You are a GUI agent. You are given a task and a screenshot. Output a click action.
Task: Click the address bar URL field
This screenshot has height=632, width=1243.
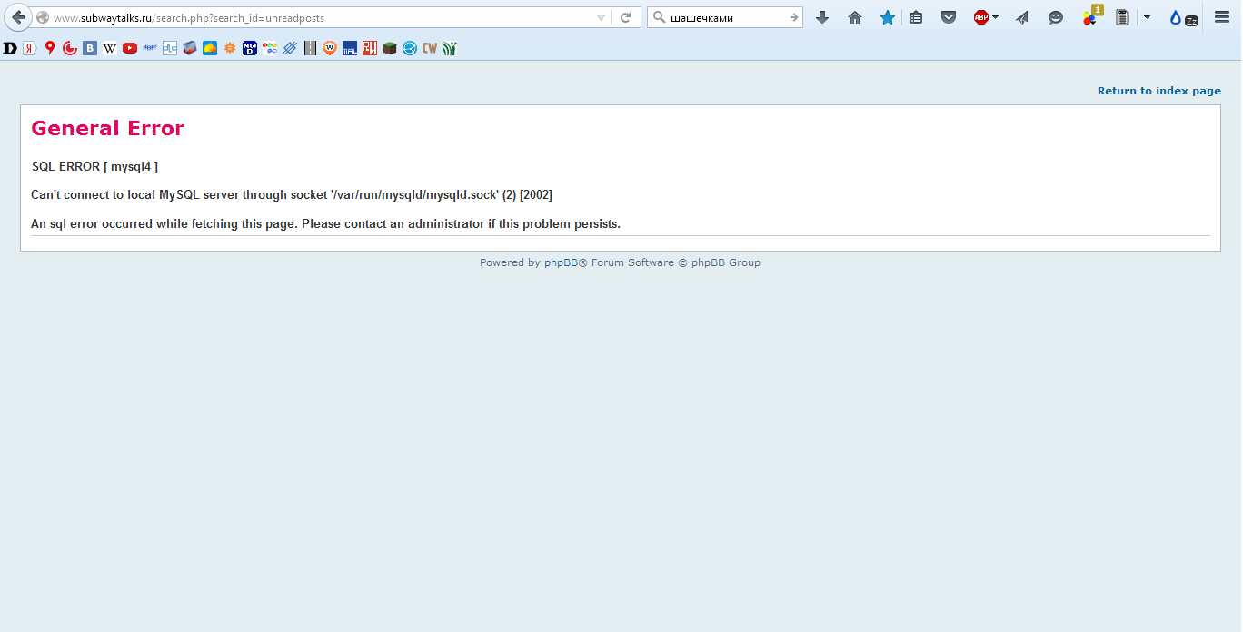pos(318,17)
